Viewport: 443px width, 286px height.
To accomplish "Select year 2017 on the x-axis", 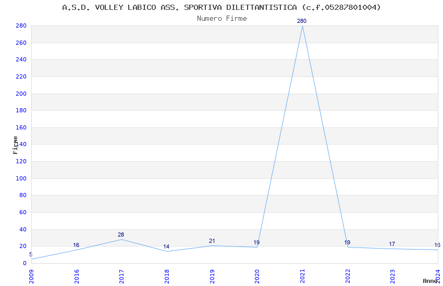I will [x=122, y=277].
